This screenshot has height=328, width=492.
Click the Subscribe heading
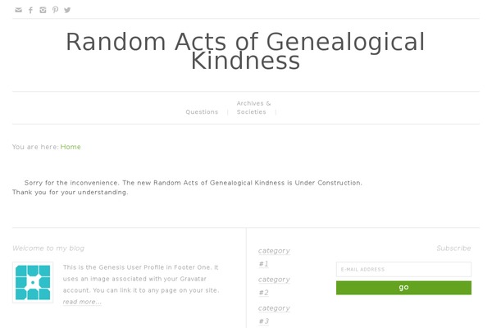[x=453, y=248]
